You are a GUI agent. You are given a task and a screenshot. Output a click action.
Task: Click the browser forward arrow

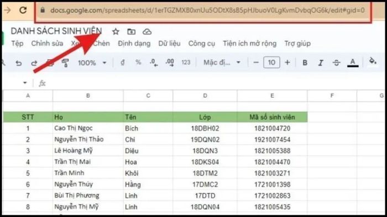[x=7, y=10]
